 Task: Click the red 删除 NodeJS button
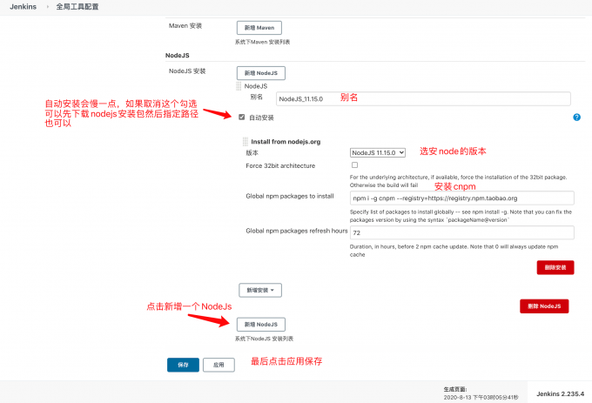coord(544,306)
